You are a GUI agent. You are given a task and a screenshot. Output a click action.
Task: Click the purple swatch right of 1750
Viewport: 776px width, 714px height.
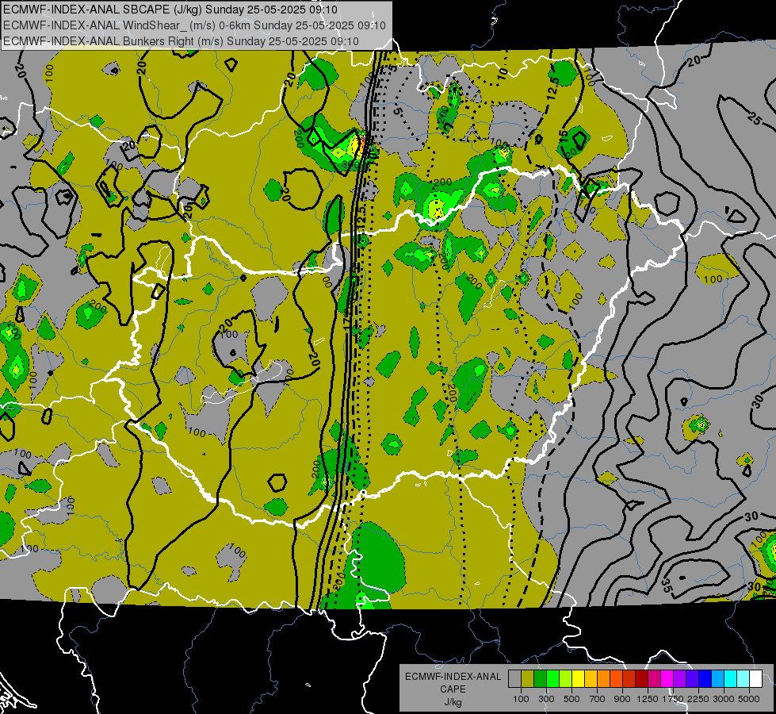(x=679, y=679)
